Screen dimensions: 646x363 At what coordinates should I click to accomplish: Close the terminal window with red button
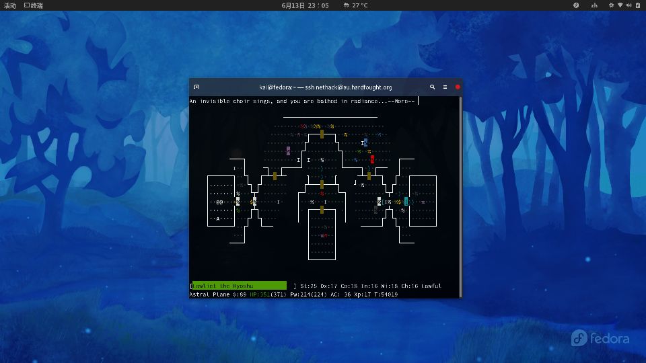pos(458,87)
